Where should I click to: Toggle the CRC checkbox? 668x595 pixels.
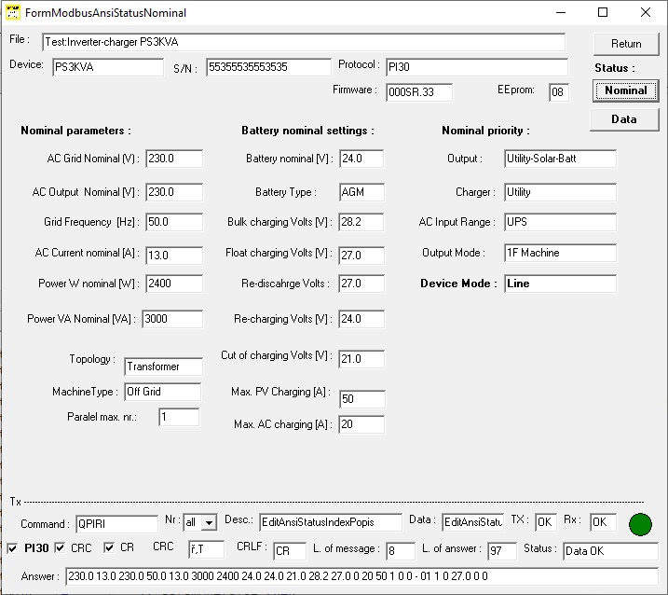point(60,547)
